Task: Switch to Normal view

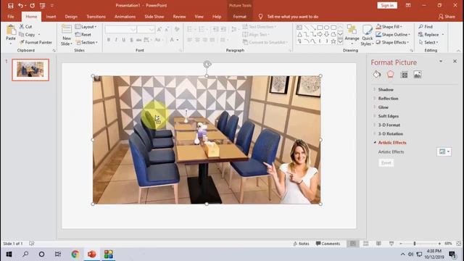Action: [353, 244]
